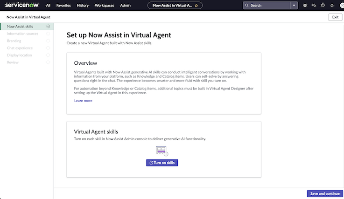Select the Now Assist skills step
Screen dimensions: 344x199
click(27, 26)
